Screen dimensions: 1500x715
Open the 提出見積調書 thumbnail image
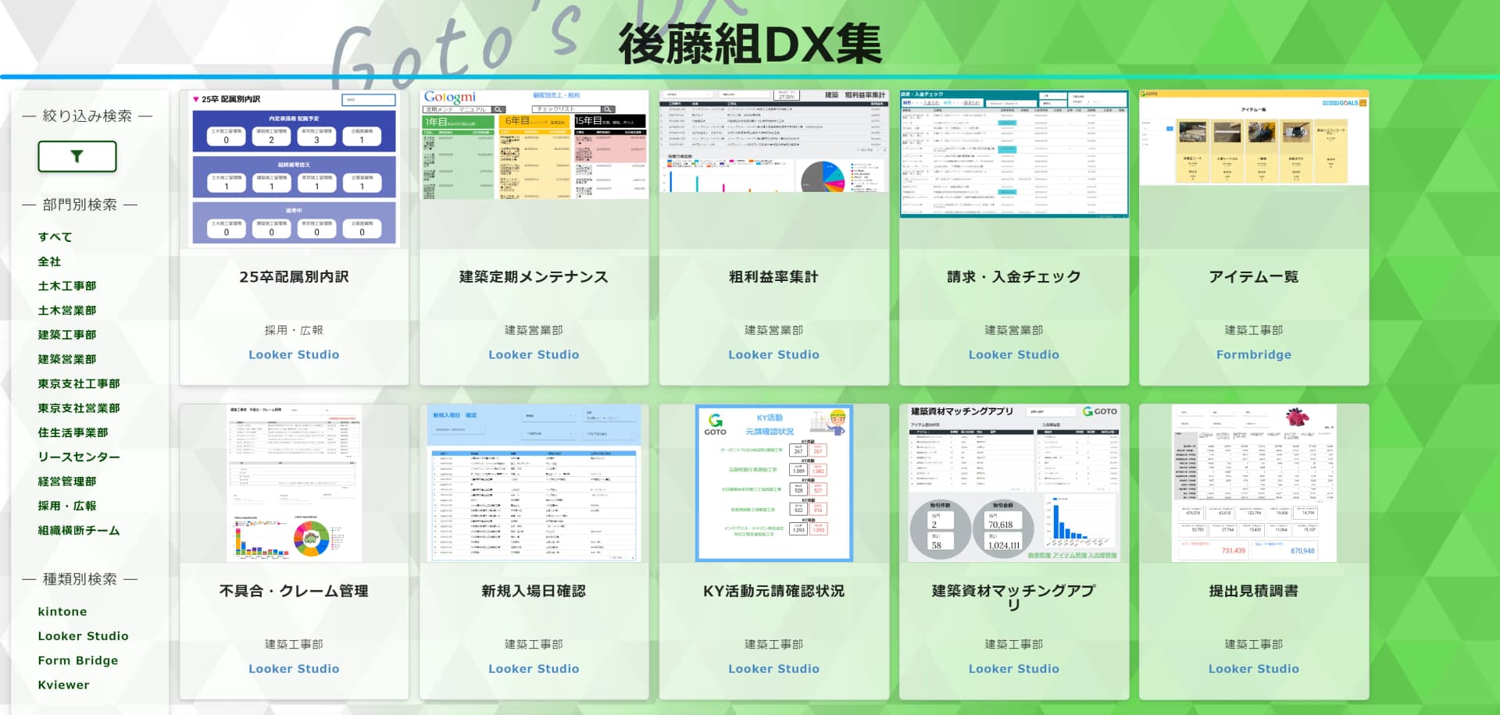1253,482
